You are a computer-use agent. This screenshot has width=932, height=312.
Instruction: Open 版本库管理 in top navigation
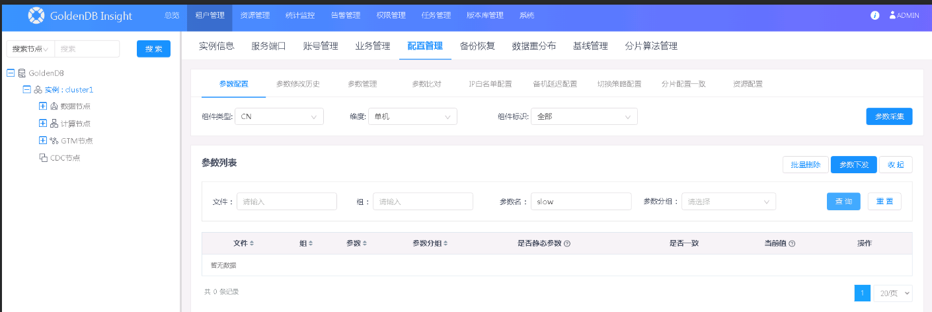485,15
